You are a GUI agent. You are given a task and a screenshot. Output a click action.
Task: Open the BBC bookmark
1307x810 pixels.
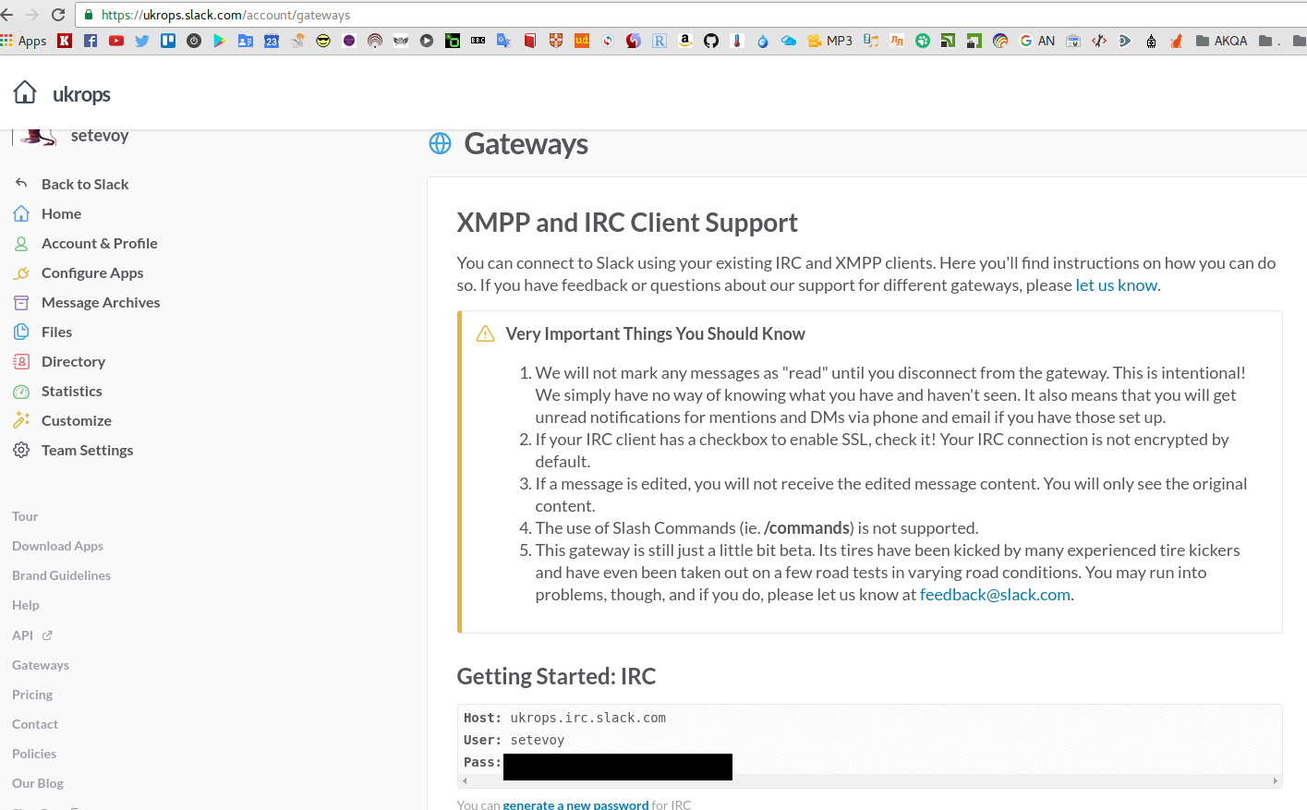tap(478, 41)
